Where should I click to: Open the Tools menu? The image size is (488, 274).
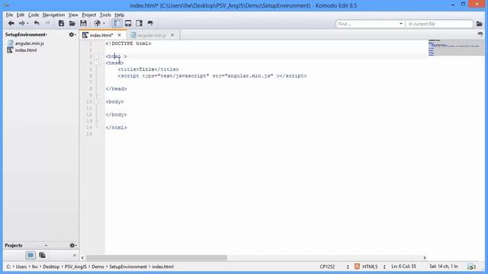pyautogui.click(x=105, y=15)
